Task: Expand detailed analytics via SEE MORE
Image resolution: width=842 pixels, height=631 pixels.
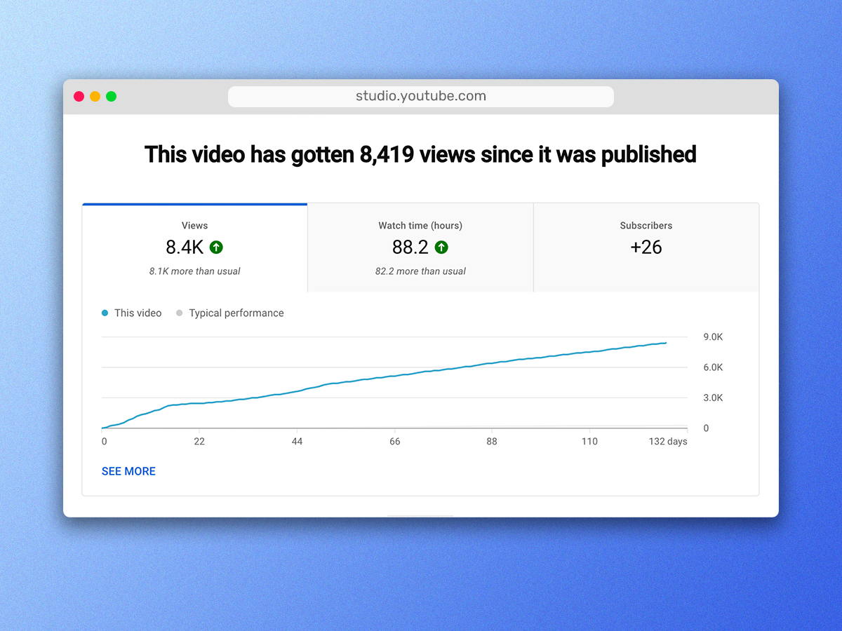Action: click(128, 470)
